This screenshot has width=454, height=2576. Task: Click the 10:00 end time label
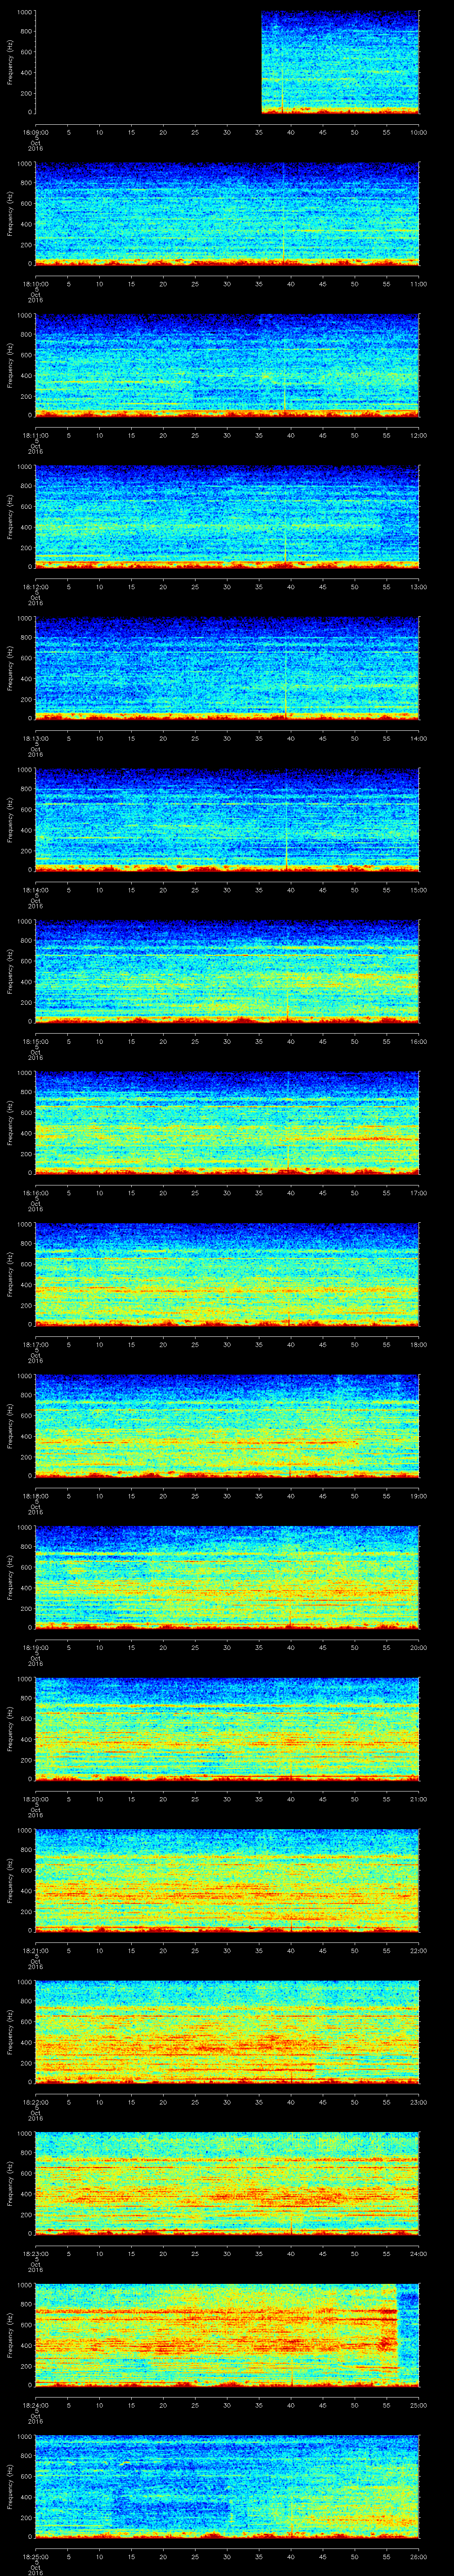(x=419, y=131)
